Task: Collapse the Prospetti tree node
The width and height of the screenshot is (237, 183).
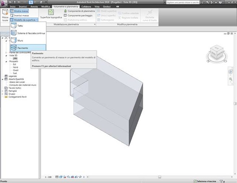Action: [6, 61]
